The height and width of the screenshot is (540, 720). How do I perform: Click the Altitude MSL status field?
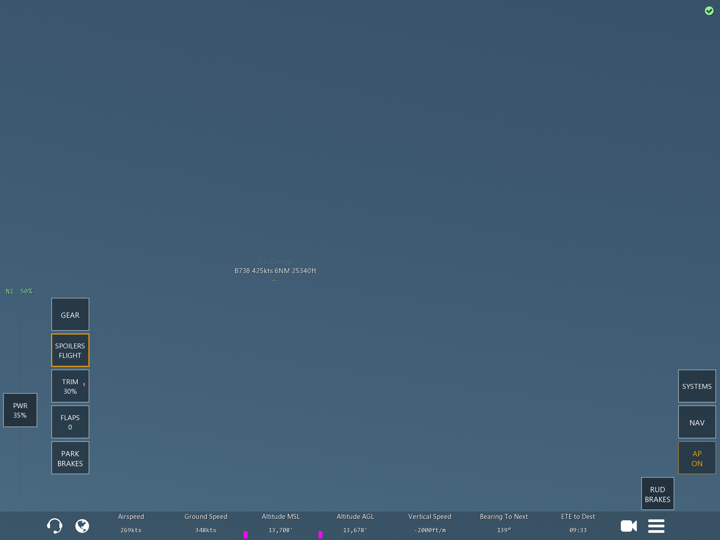[281, 523]
